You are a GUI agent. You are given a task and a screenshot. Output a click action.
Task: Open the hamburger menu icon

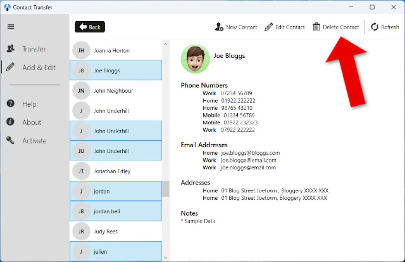coord(11,27)
